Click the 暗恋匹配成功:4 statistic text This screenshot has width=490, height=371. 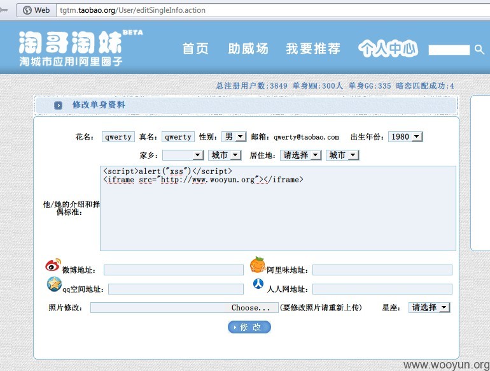coord(425,86)
